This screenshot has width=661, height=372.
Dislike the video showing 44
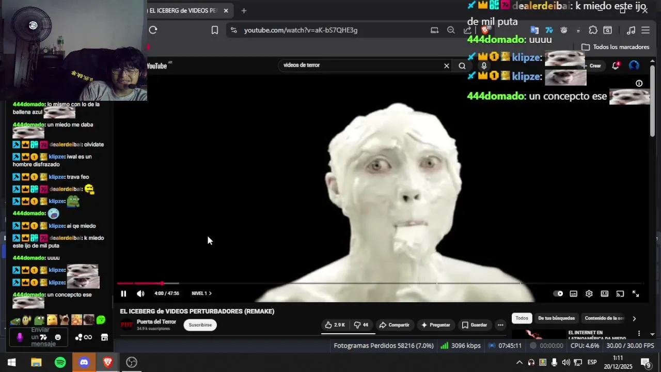pyautogui.click(x=361, y=325)
